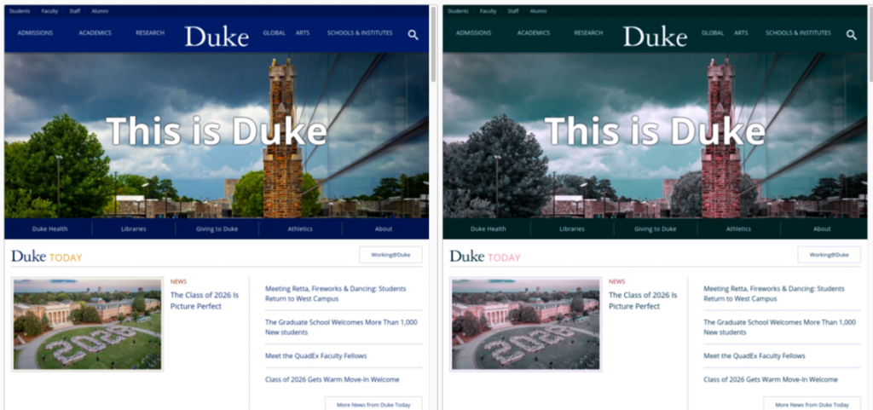The width and height of the screenshot is (873, 410).
Task: Select Academics in the blue navigation
Action: click(x=95, y=33)
